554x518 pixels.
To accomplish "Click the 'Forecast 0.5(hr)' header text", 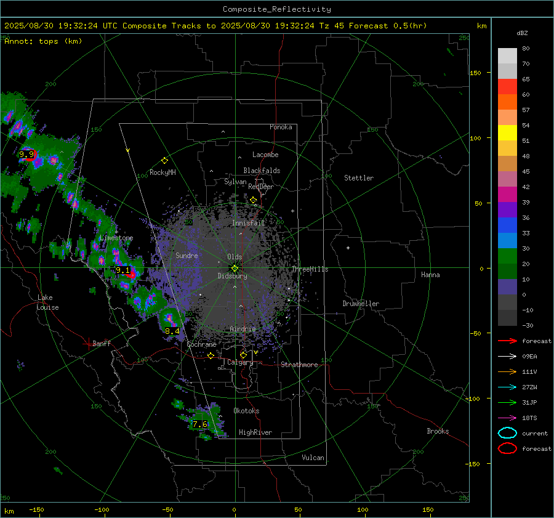I will [x=388, y=26].
